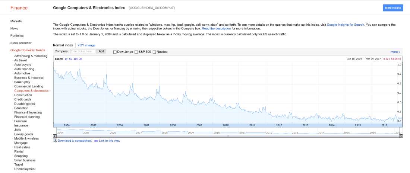
Task: Open the Air travel trend
Action: click(x=20, y=60)
